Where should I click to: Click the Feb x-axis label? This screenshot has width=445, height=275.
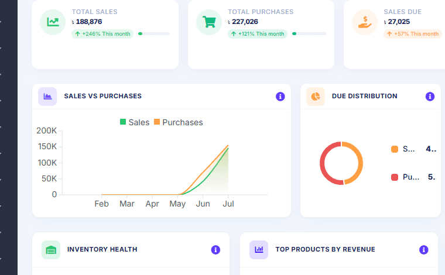tap(102, 204)
